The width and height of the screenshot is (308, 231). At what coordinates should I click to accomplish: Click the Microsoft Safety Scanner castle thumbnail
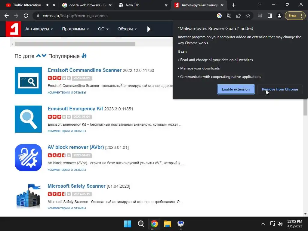point(28,196)
